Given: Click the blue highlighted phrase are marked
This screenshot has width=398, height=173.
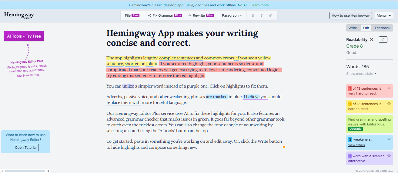Looking at the screenshot, I should 217,97.
